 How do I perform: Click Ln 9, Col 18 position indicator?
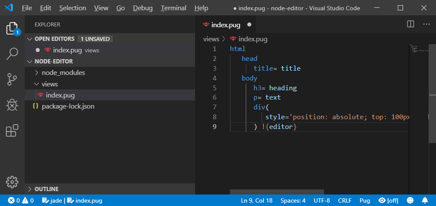click(x=257, y=200)
